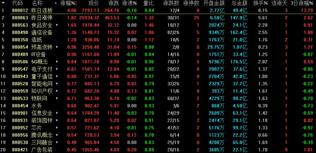
Task: Open the 通信设备 sector row
Action: pos(158,32)
